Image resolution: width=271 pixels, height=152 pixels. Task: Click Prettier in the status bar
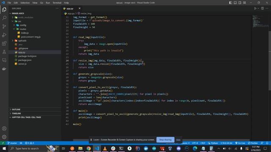click(x=253, y=143)
